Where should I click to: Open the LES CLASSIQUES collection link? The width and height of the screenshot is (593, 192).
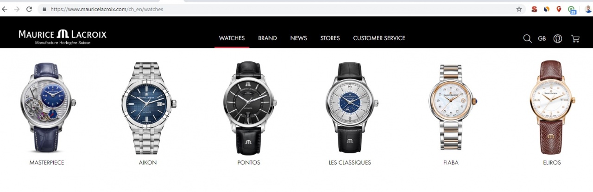coord(350,162)
